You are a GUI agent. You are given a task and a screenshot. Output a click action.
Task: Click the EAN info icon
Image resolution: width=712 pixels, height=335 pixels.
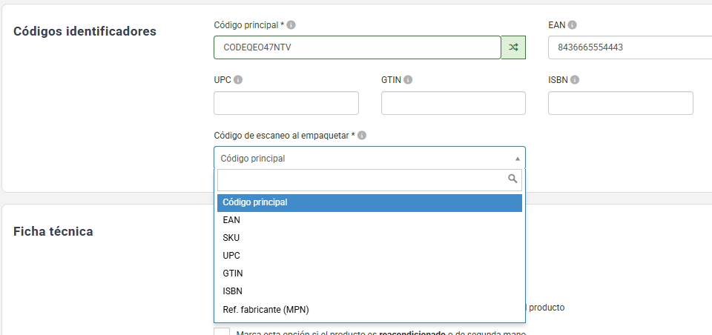[x=573, y=25]
